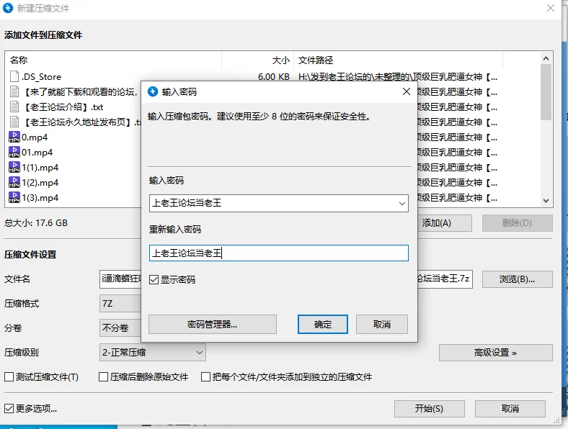The image size is (568, 429).
Task: Click the 【来了就能下载和观看的论坛 text file icon
Action: 14,91
